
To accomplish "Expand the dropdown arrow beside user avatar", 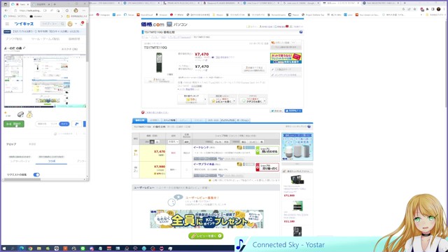I will pos(76,24).
